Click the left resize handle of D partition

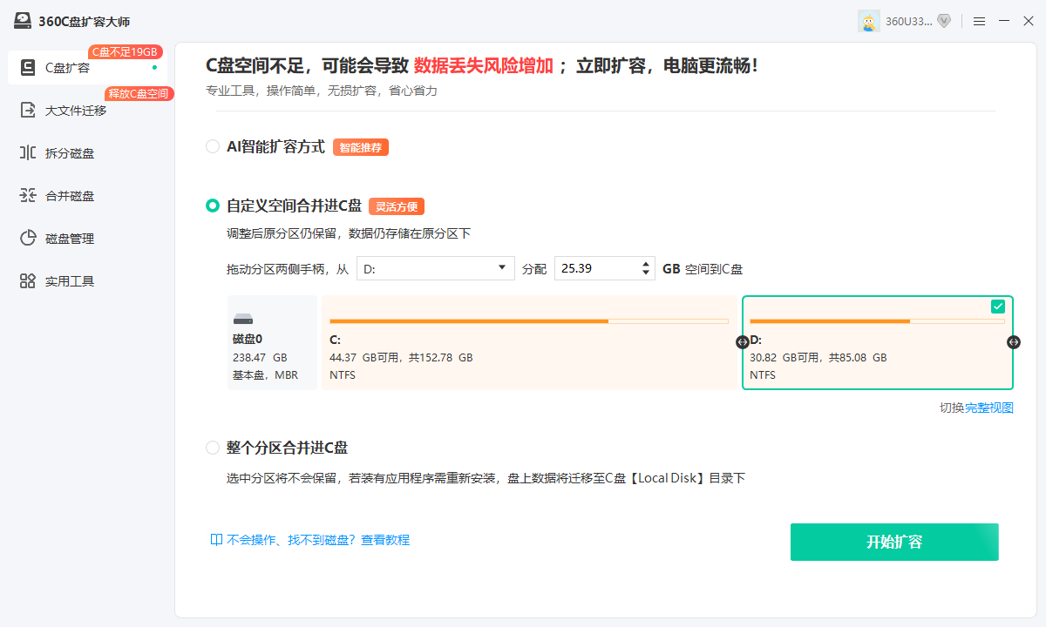pos(742,342)
